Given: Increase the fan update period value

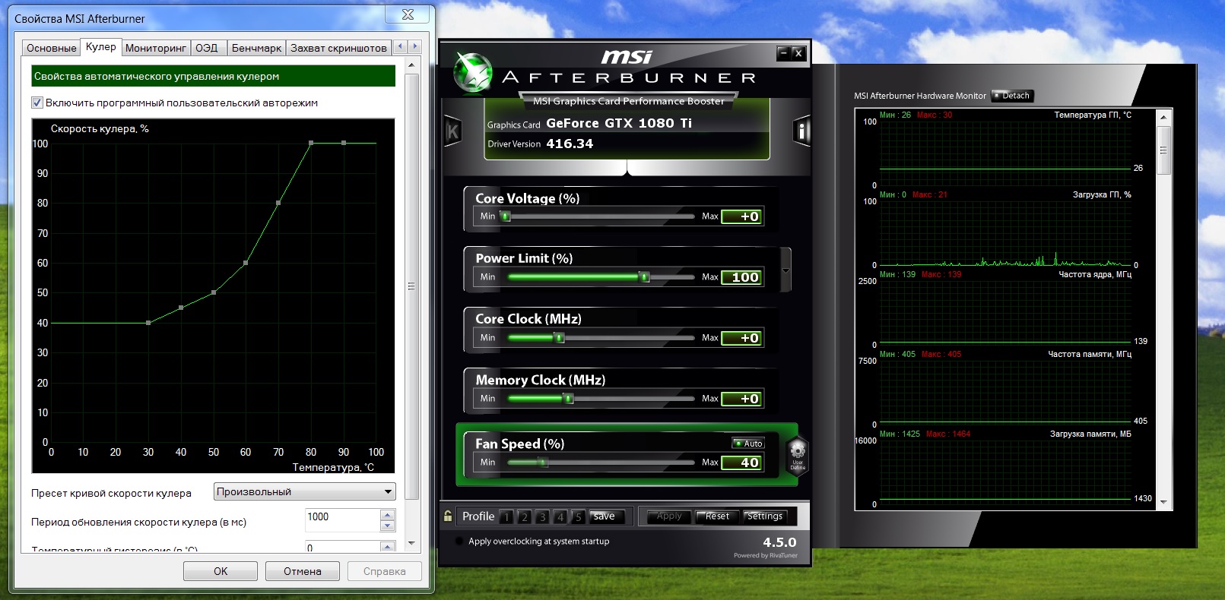Looking at the screenshot, I should click(388, 515).
